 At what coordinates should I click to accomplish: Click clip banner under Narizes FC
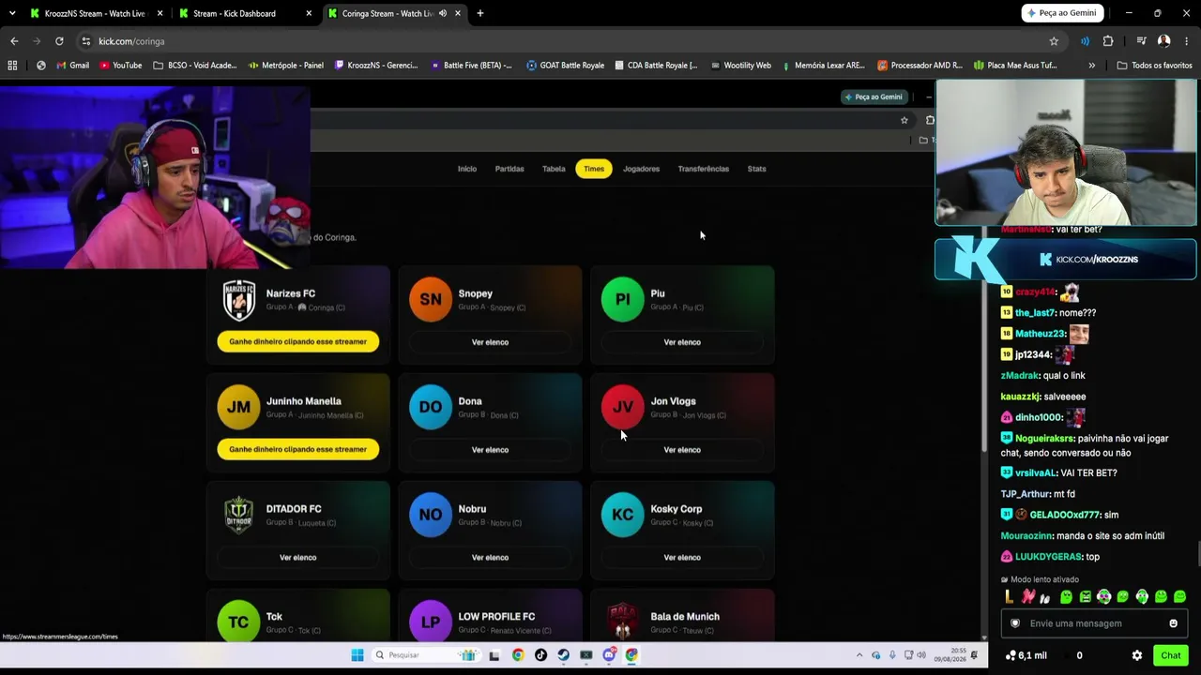click(298, 342)
